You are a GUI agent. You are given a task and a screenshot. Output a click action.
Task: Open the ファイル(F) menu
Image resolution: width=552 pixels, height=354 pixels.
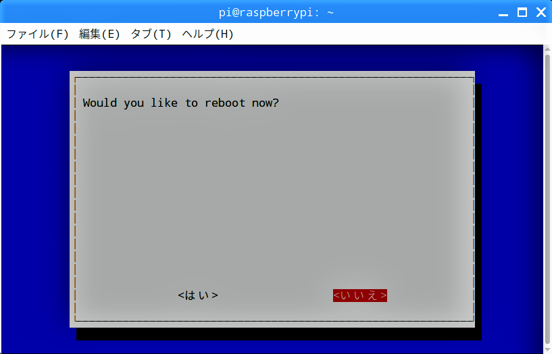(x=38, y=34)
